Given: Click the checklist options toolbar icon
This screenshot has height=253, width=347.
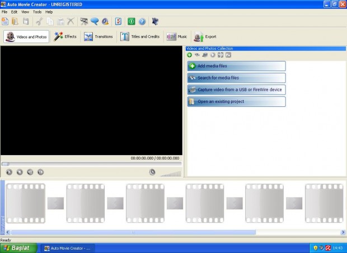Looking at the screenshot, I should (119, 21).
